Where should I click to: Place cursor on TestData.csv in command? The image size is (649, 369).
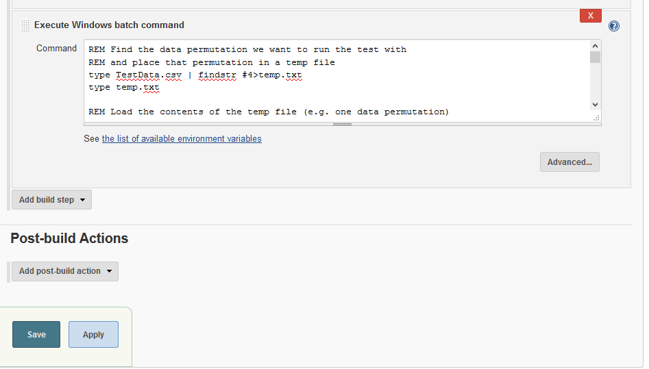click(x=149, y=75)
